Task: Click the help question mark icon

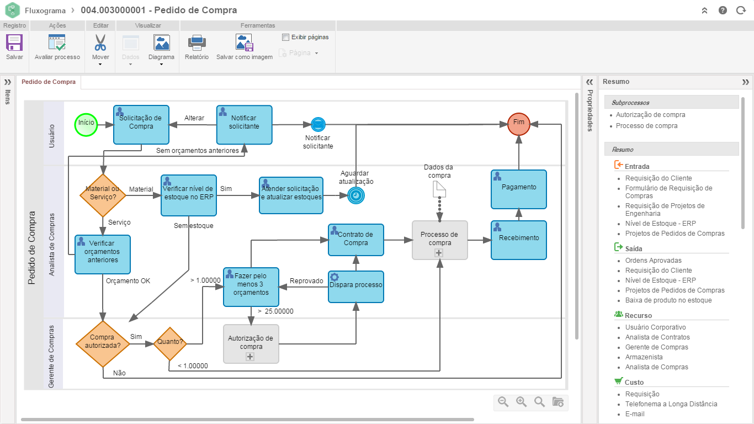Action: [723, 10]
